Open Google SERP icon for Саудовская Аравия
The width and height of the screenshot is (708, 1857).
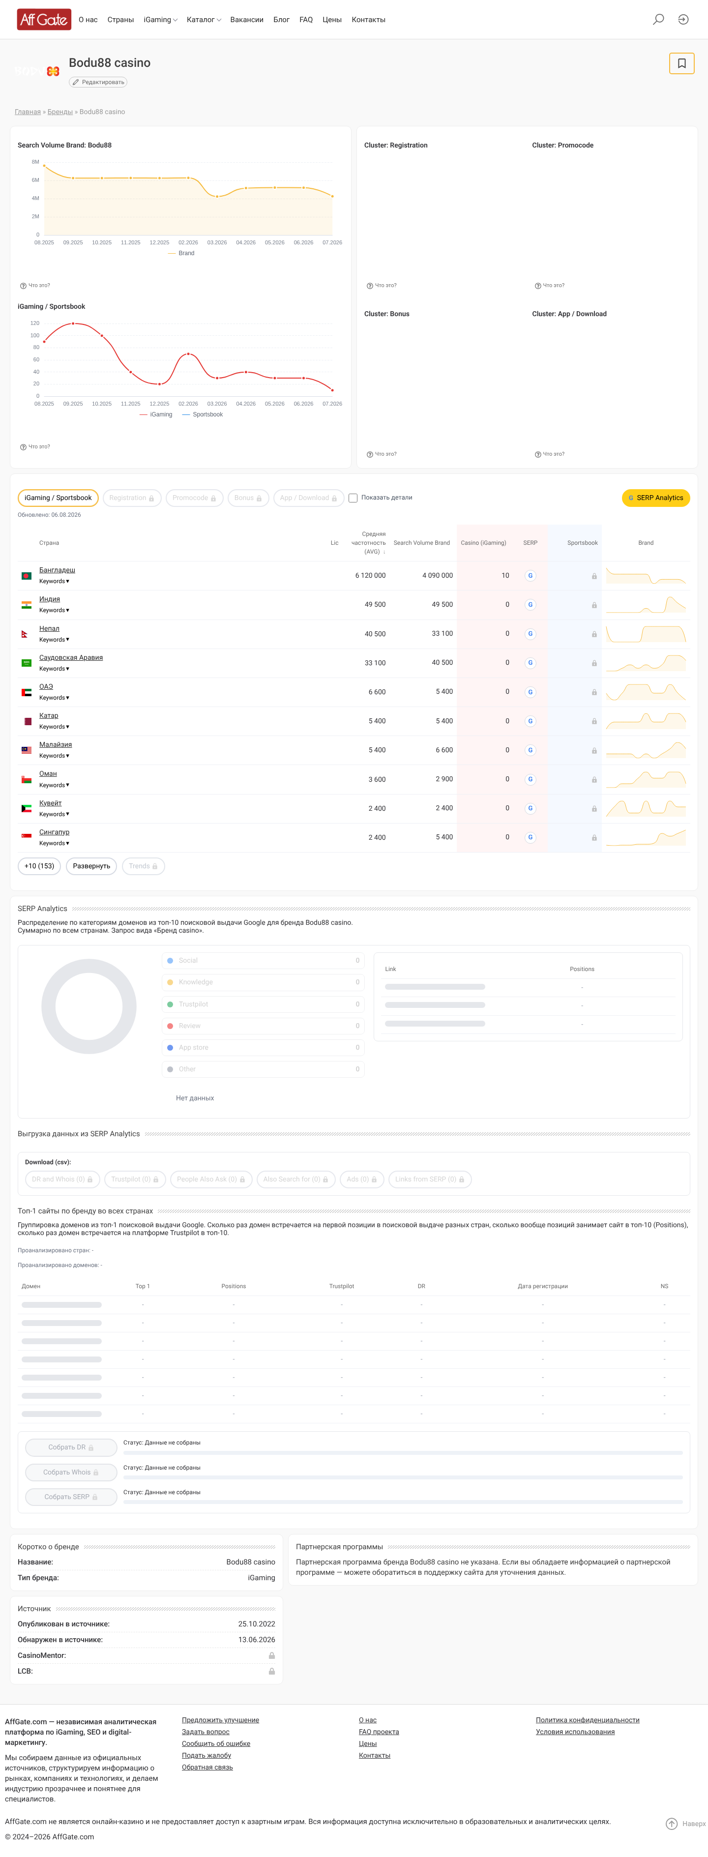pyautogui.click(x=530, y=663)
